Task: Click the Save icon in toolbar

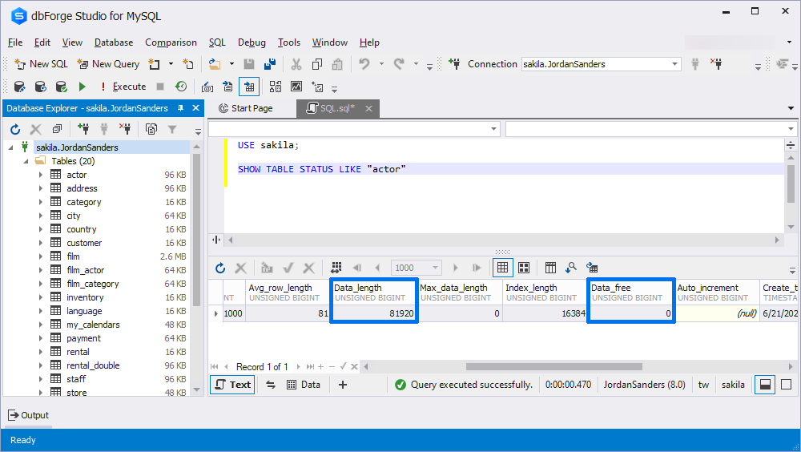Action: [x=249, y=64]
